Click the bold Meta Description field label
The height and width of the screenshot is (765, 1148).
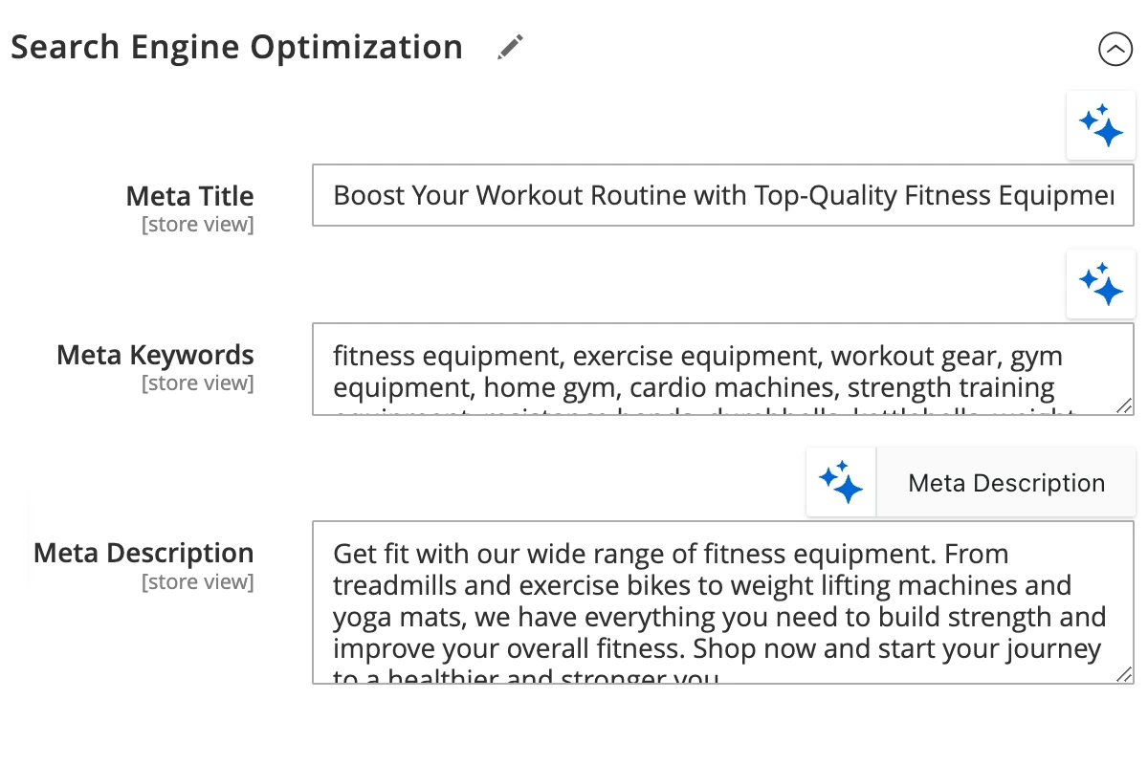[143, 553]
